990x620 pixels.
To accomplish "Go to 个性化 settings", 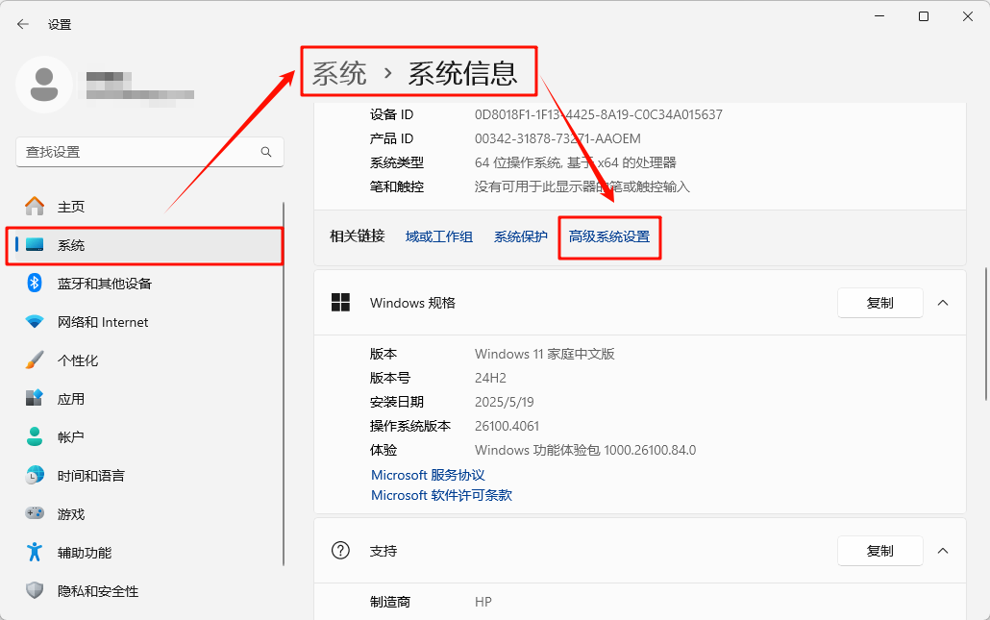I will coord(144,360).
